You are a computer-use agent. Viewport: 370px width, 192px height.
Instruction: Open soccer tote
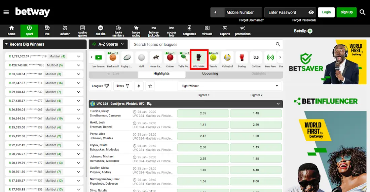pos(172,31)
